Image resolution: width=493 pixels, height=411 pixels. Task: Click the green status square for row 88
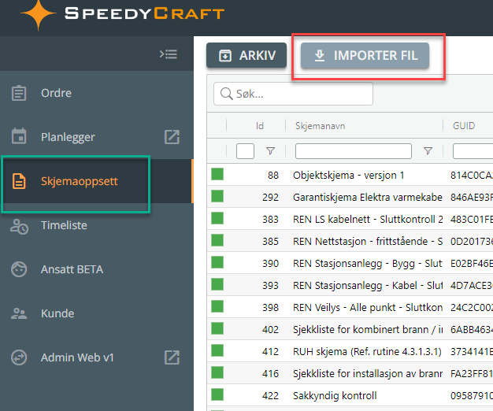(x=217, y=174)
